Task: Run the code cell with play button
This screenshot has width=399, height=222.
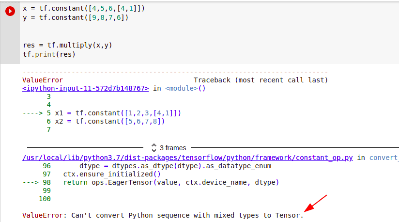Action: click(10, 11)
